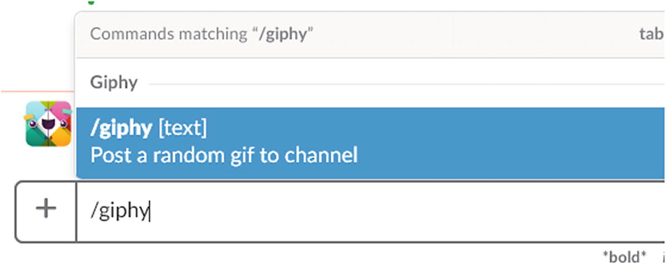Click the bold "/giphy" command name

(x=121, y=129)
